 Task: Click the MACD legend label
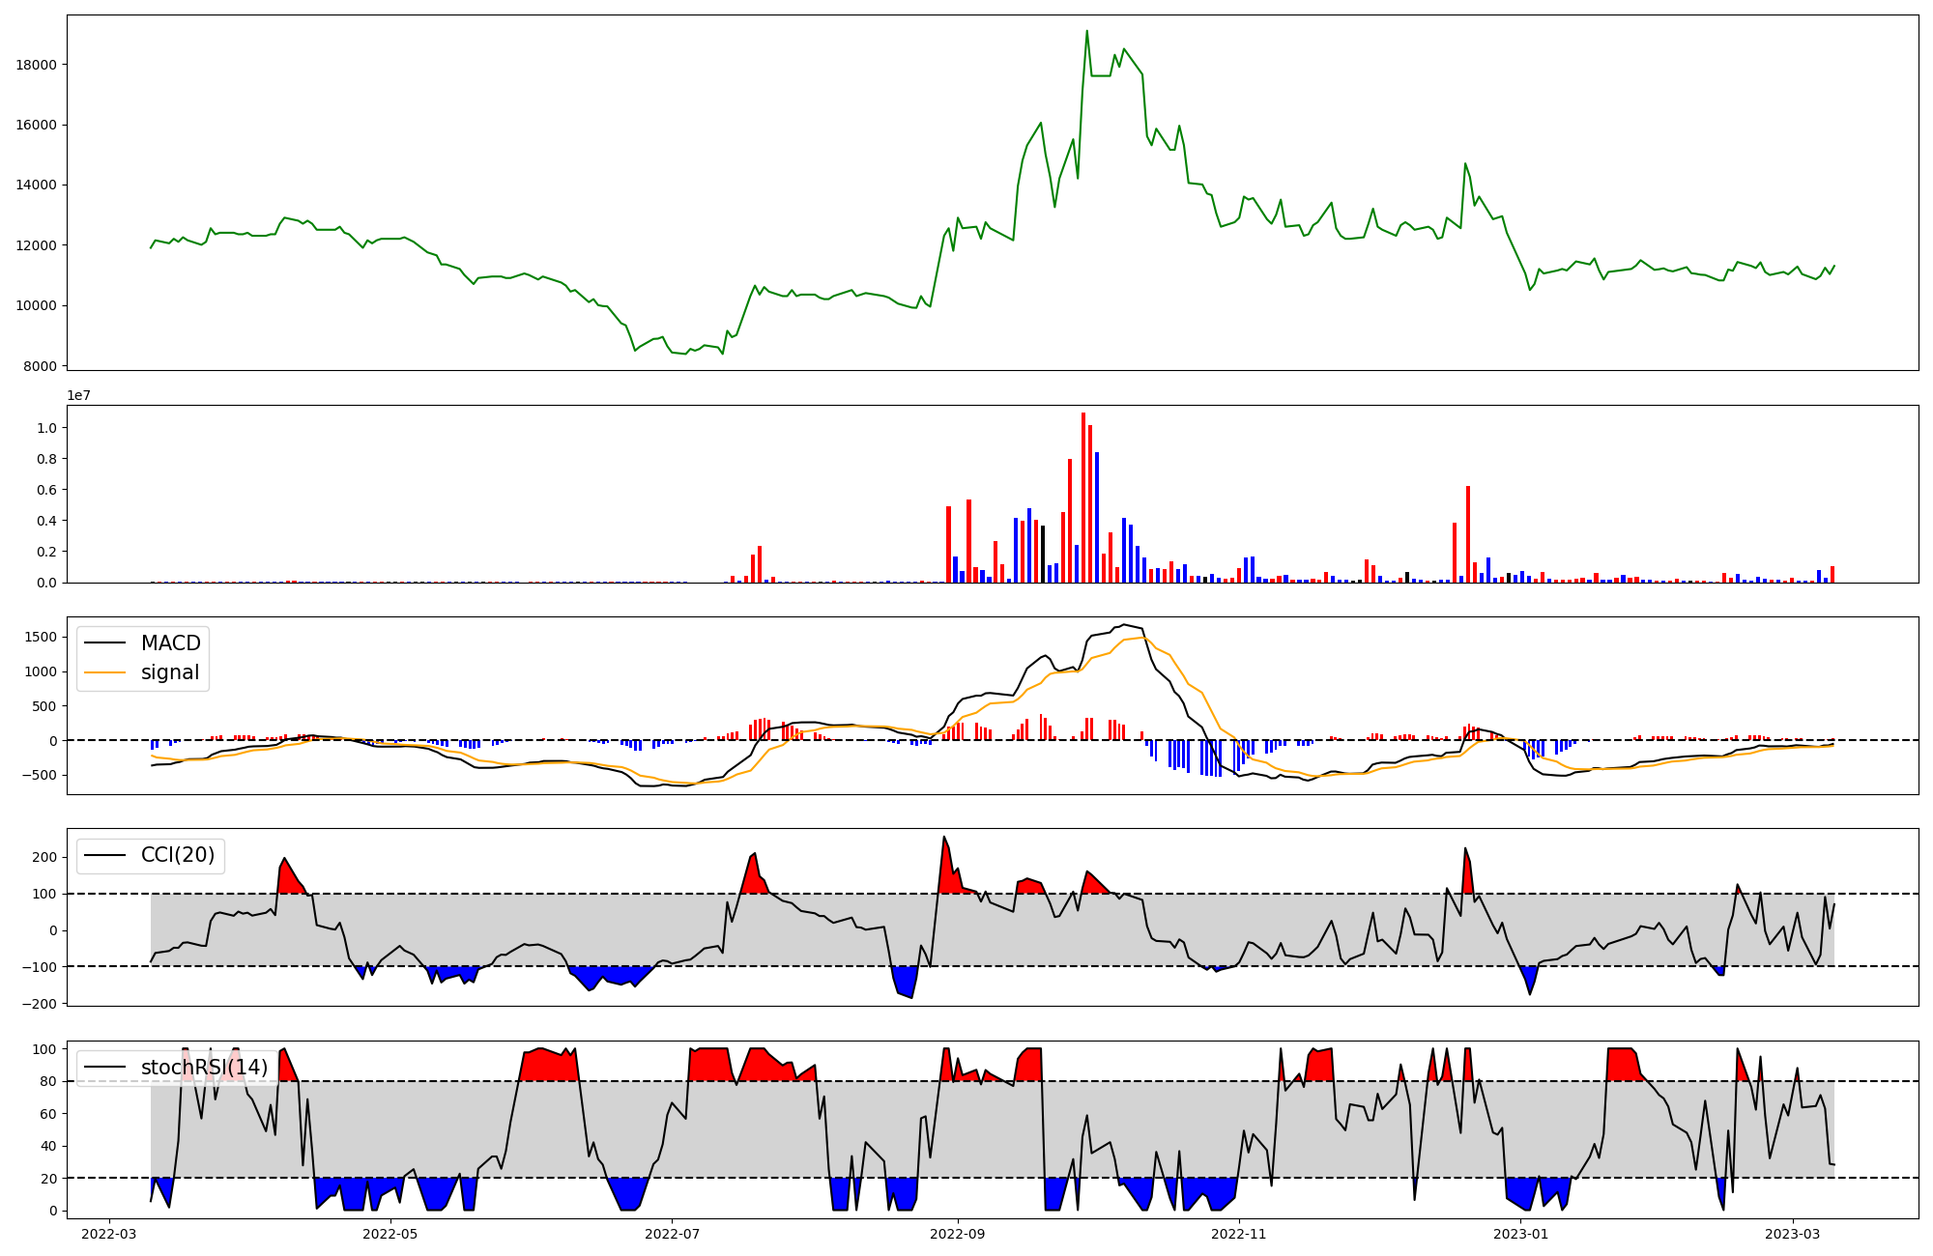[170, 643]
